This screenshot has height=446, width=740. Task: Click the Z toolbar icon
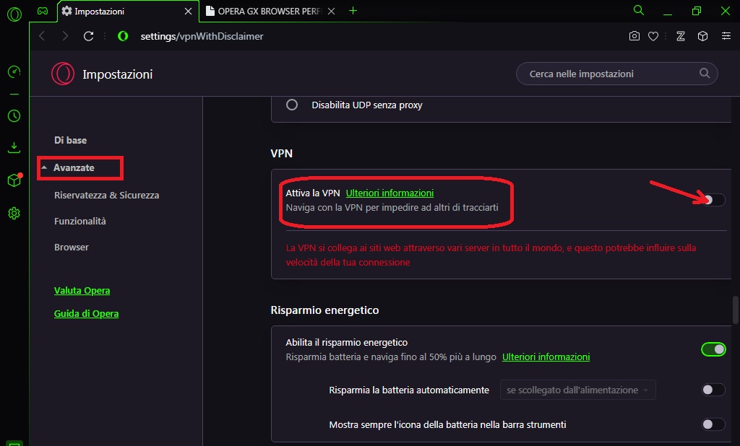click(681, 36)
